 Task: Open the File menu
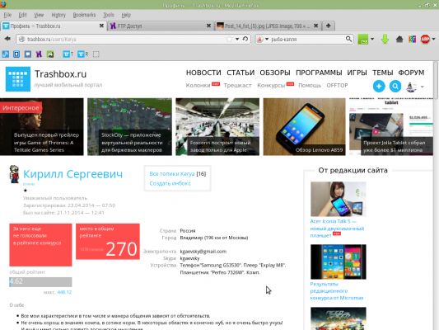7,15
